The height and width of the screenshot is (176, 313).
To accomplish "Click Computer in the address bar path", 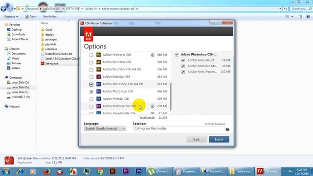I will [x=31, y=9].
